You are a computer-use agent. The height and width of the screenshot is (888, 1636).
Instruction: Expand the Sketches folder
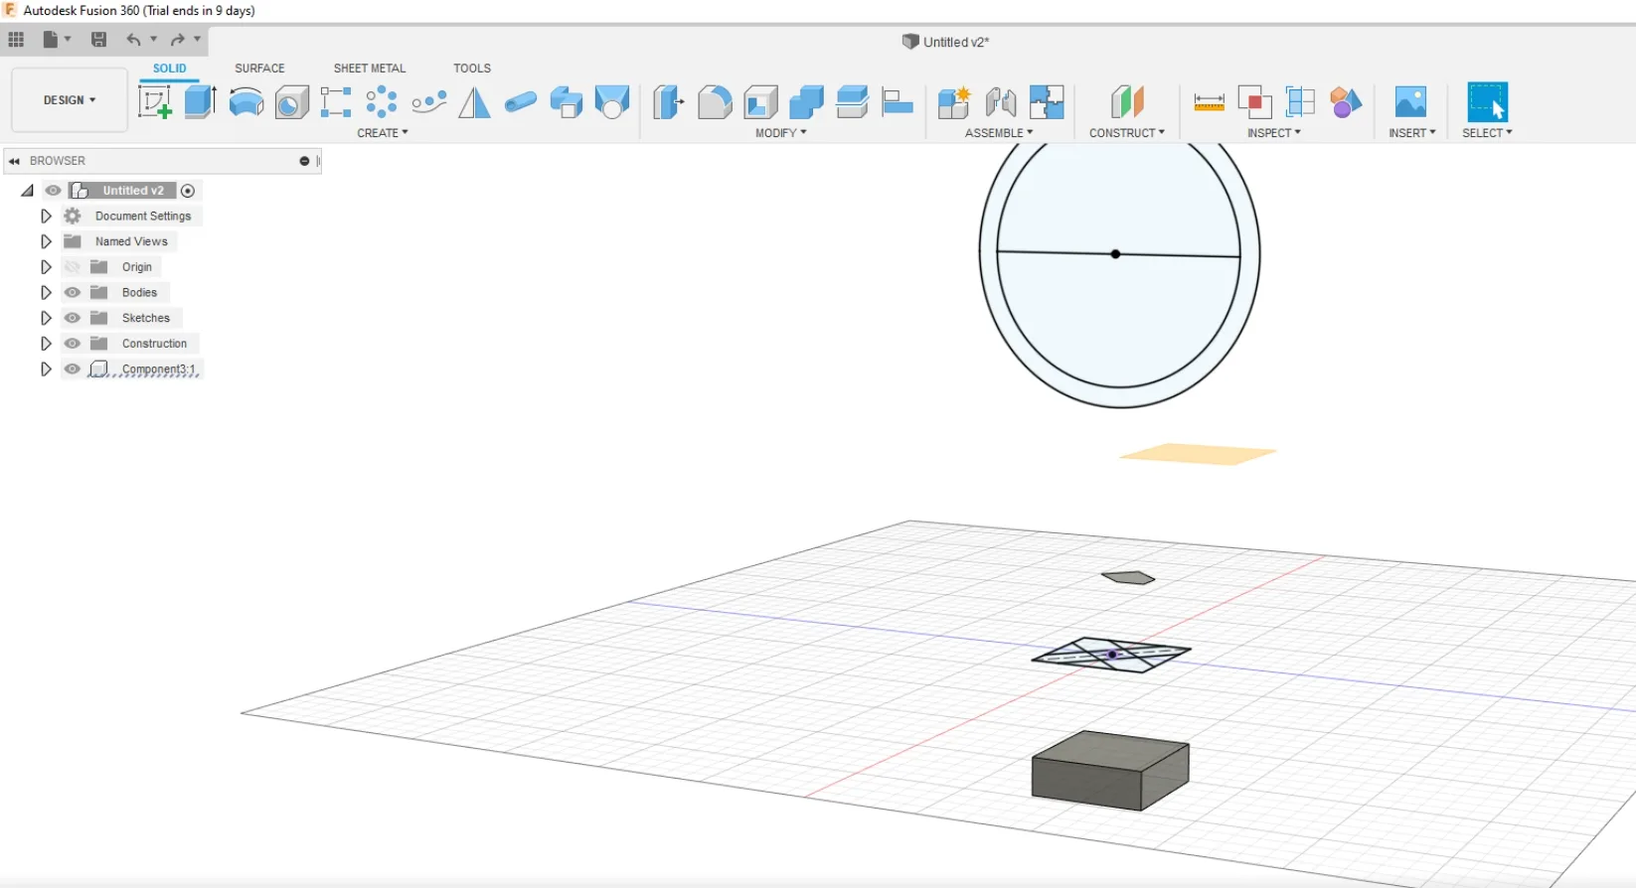click(46, 318)
